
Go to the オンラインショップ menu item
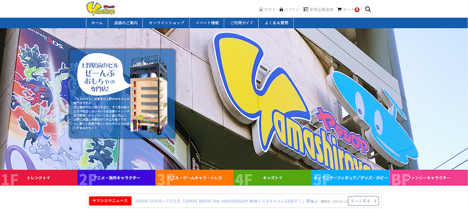click(x=166, y=23)
